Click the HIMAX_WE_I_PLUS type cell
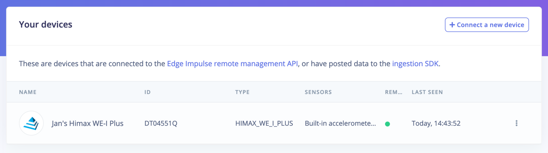The image size is (548, 153). click(x=264, y=123)
